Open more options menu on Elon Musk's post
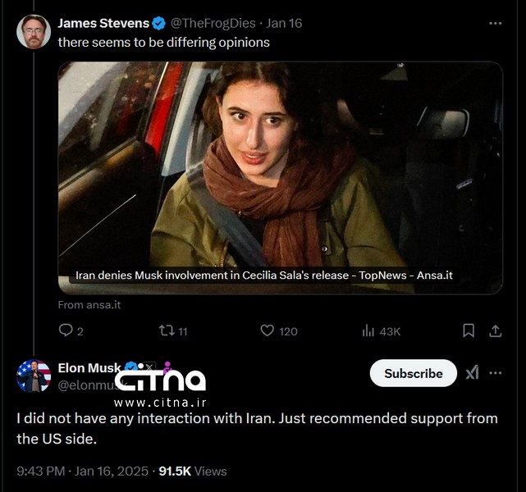Screen dimensions: 526x492 (496, 373)
